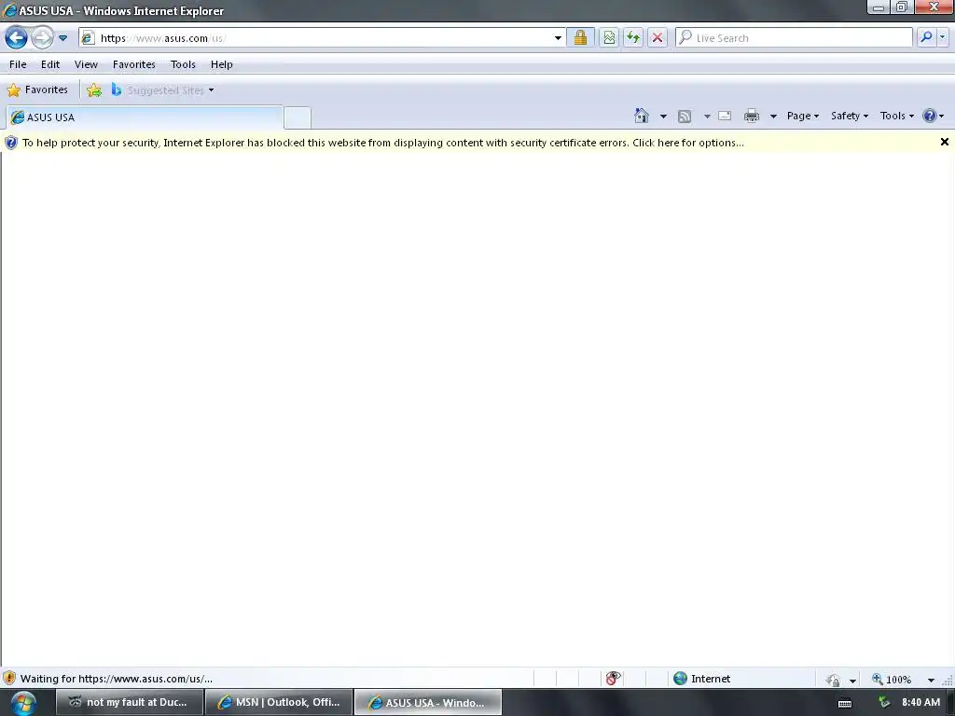
Task: Click the on-screen keyboard tray icon
Action: coord(845,703)
